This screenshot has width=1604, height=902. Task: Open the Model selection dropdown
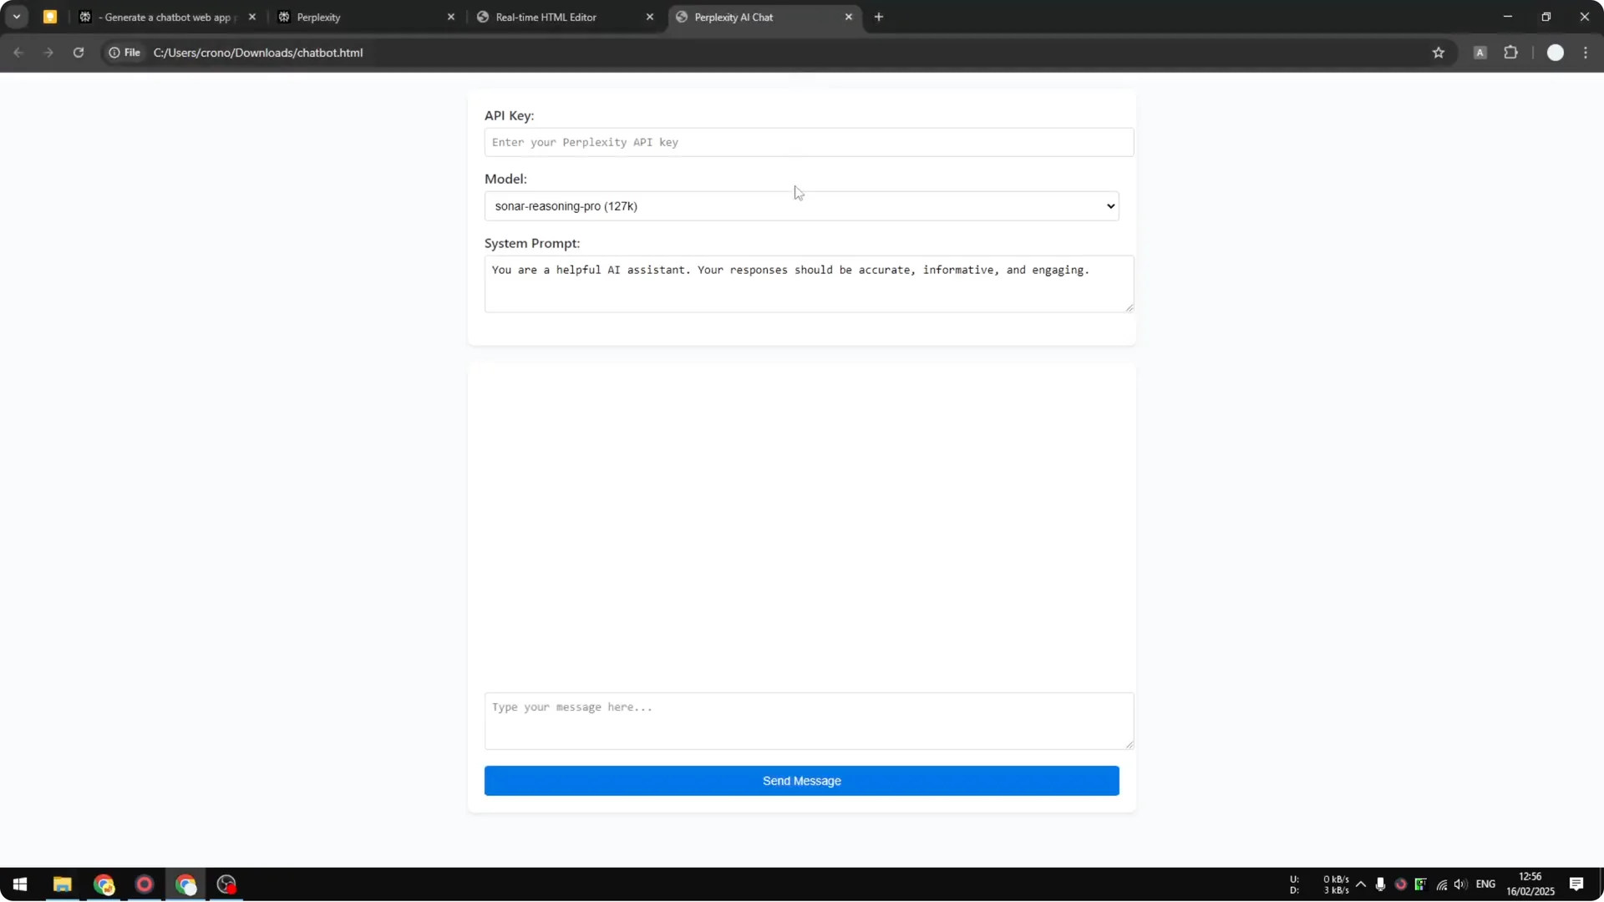click(801, 205)
